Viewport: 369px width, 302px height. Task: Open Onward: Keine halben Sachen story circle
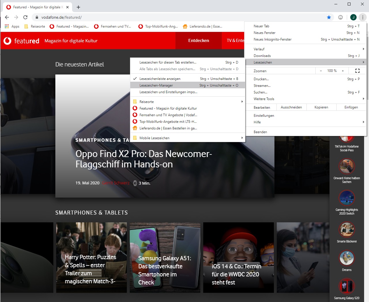[347, 166]
